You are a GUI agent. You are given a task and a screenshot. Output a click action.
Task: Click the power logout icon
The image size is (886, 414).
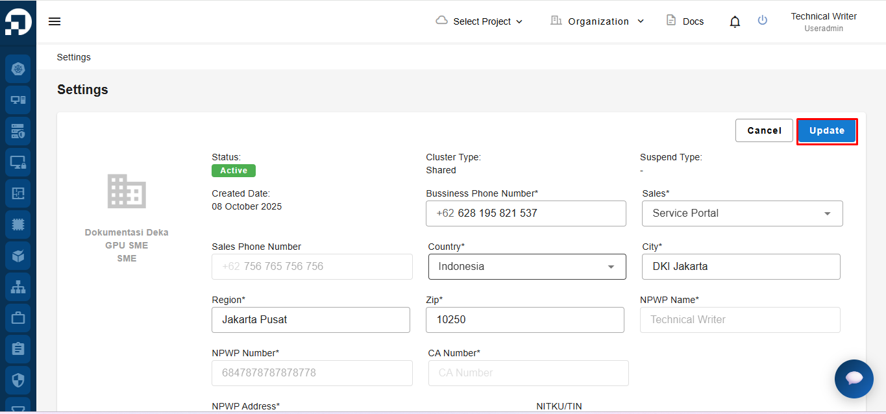point(763,21)
